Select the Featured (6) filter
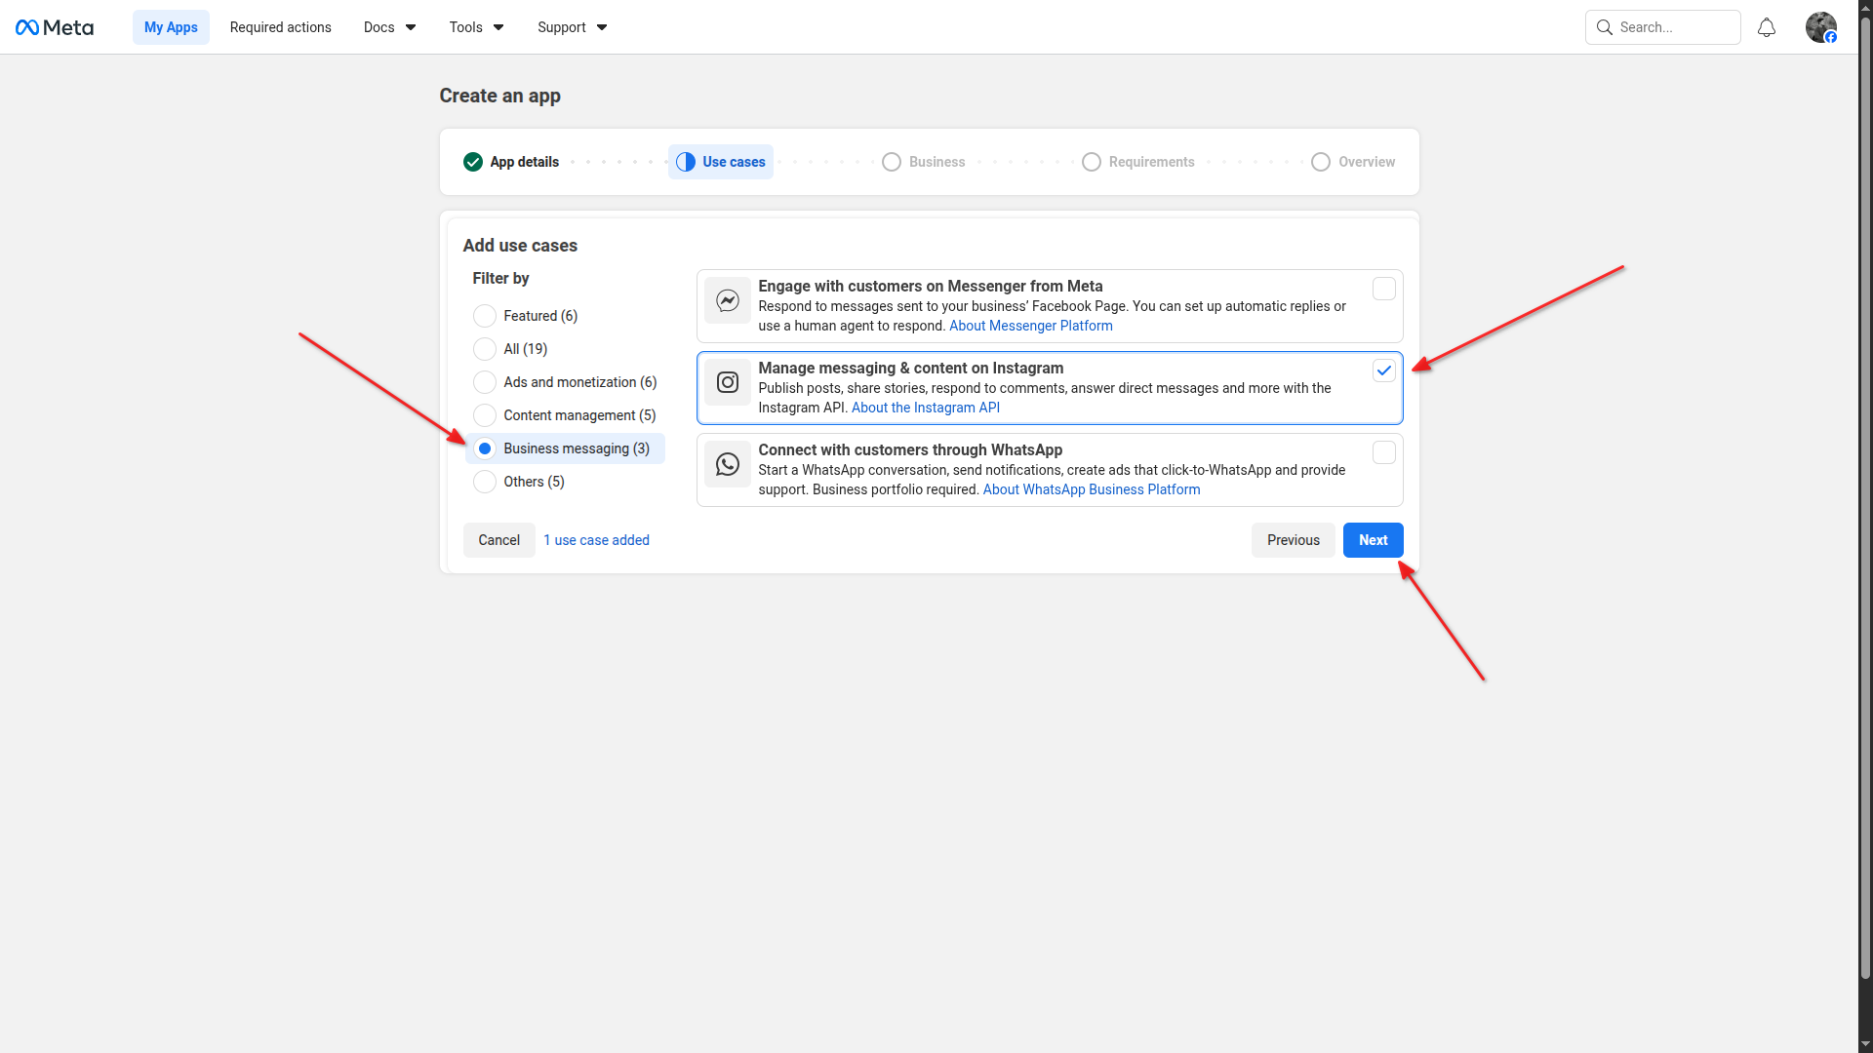The image size is (1873, 1053). 485,316
